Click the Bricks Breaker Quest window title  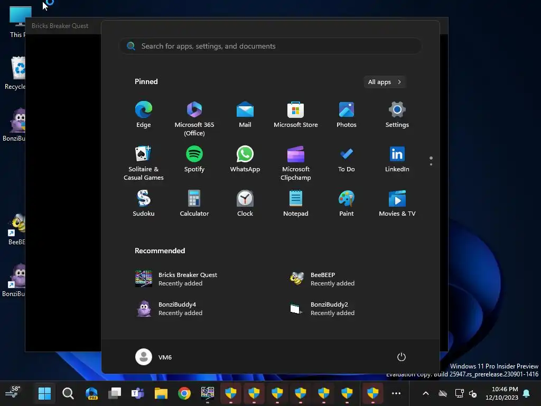[60, 26]
